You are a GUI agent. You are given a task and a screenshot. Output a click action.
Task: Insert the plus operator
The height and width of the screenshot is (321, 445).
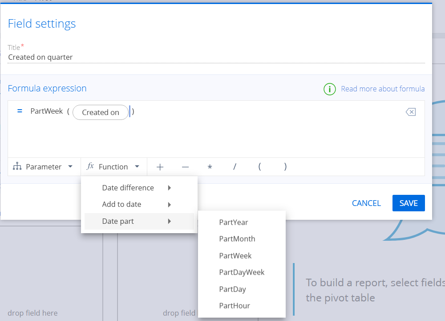[x=160, y=167]
